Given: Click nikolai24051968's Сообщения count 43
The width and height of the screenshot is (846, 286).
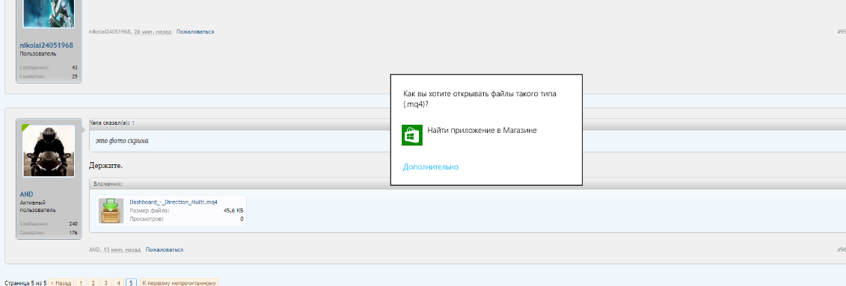Looking at the screenshot, I should coord(75,67).
